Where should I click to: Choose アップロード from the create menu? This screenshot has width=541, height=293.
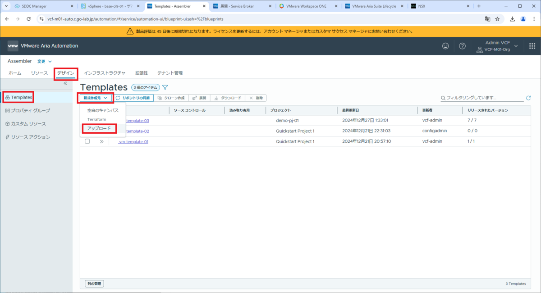point(99,128)
